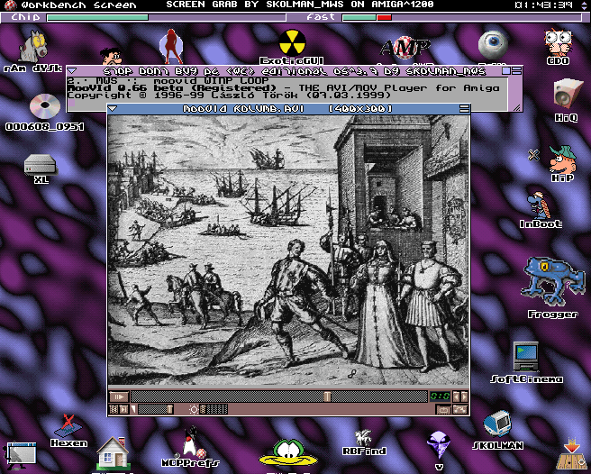Click the screen clock in title bar
The height and width of the screenshot is (474, 591).
(543, 5)
